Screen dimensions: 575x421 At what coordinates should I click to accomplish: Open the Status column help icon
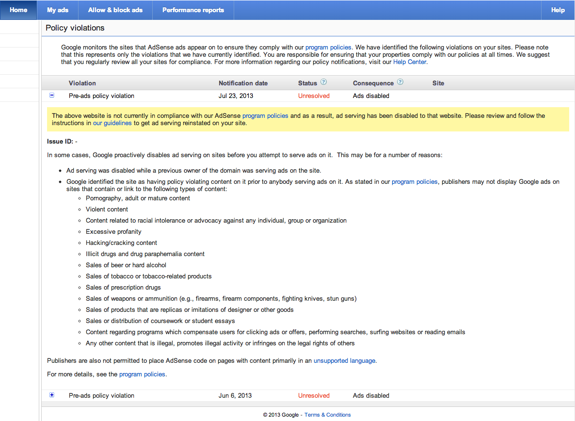coord(323,82)
